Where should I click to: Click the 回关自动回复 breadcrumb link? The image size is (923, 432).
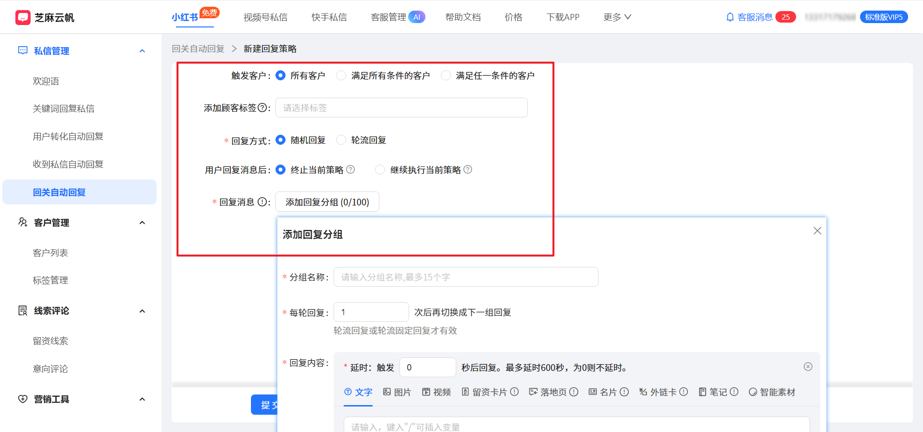point(198,49)
